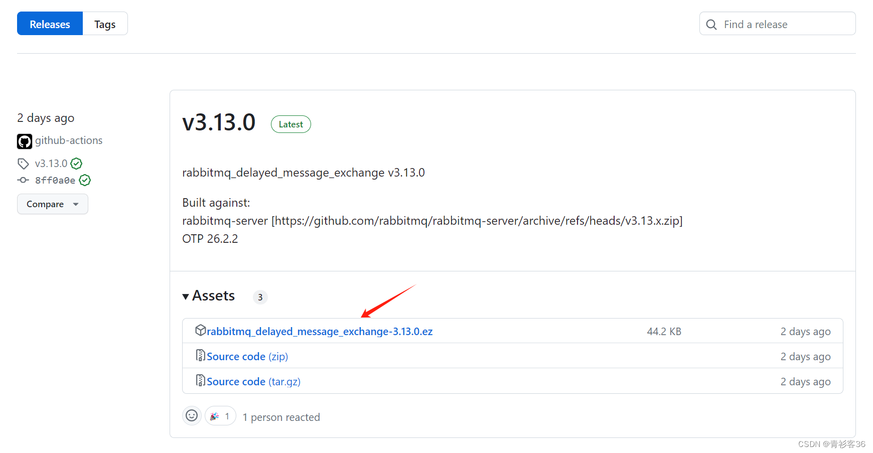
Task: Click the commit icon beside 8ff0a0e
Action: 23,180
